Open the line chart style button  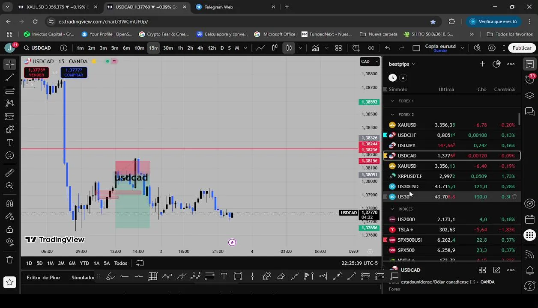260,48
